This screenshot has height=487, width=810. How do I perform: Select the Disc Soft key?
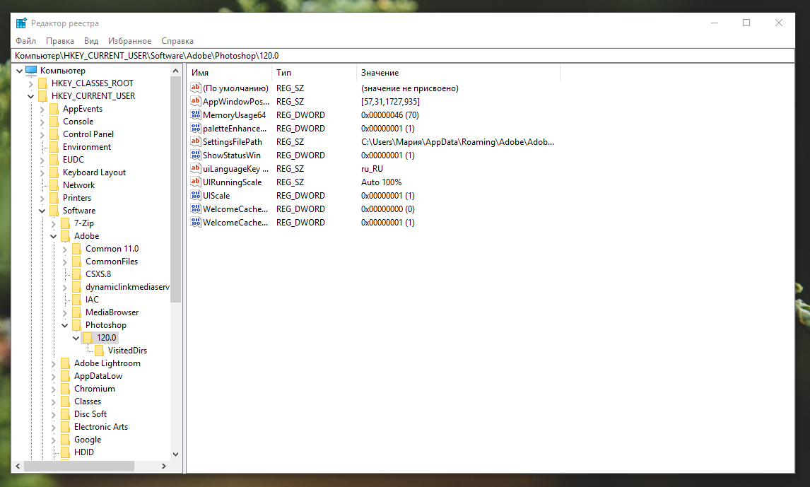click(x=90, y=414)
